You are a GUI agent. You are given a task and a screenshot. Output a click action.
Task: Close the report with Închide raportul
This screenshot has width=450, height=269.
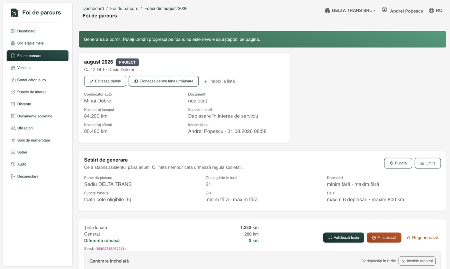click(417, 261)
